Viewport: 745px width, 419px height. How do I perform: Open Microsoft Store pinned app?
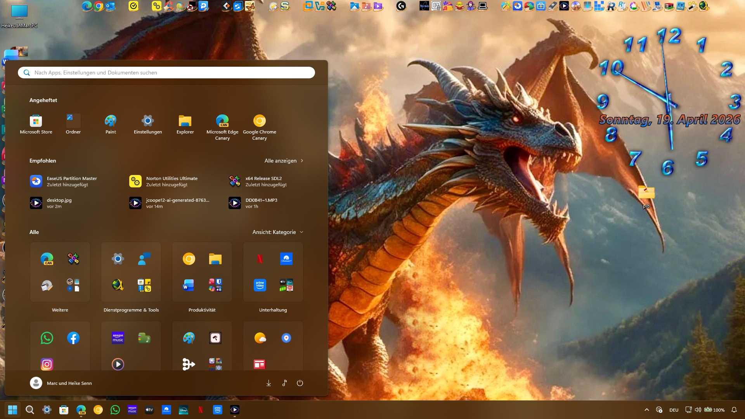[x=36, y=124]
